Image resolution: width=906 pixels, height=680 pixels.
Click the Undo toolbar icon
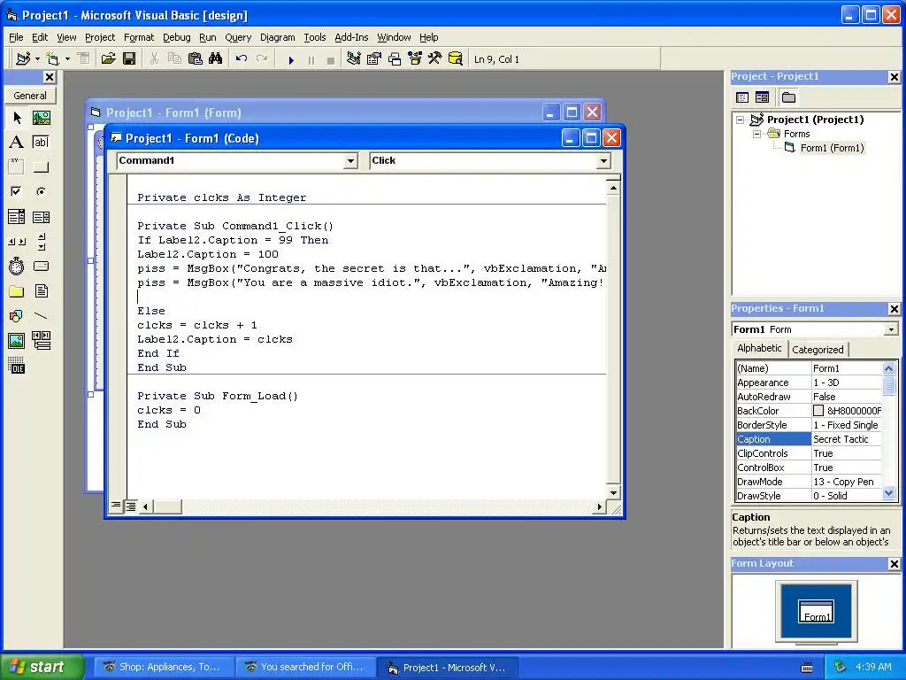pos(242,59)
